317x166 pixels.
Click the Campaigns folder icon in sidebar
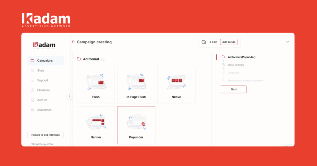32,61
